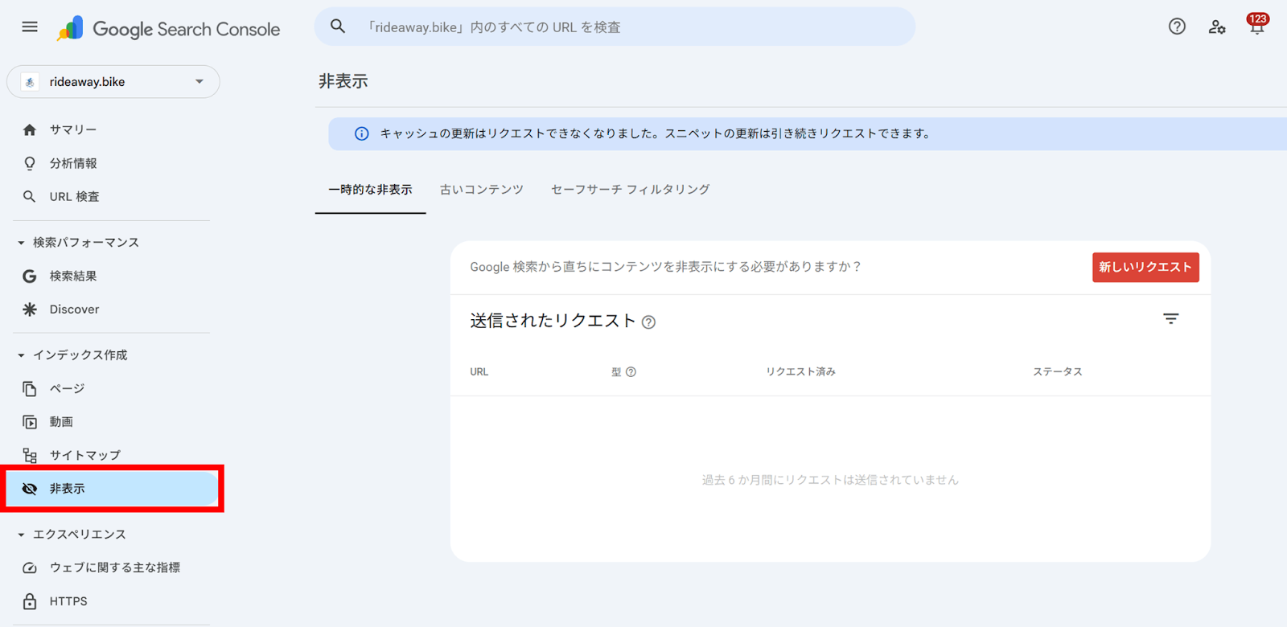Click the info icon in the banner

click(x=362, y=133)
